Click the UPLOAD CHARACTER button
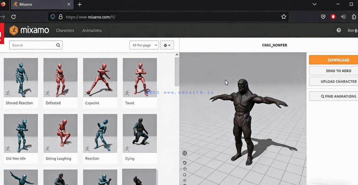The height and width of the screenshot is (185, 358). (x=334, y=82)
